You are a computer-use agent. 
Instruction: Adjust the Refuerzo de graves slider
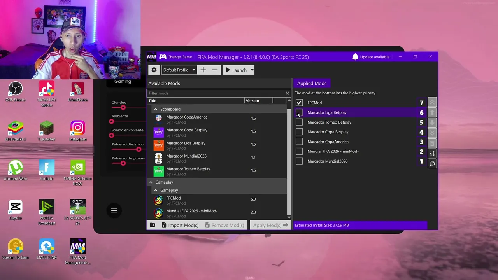[x=123, y=163]
